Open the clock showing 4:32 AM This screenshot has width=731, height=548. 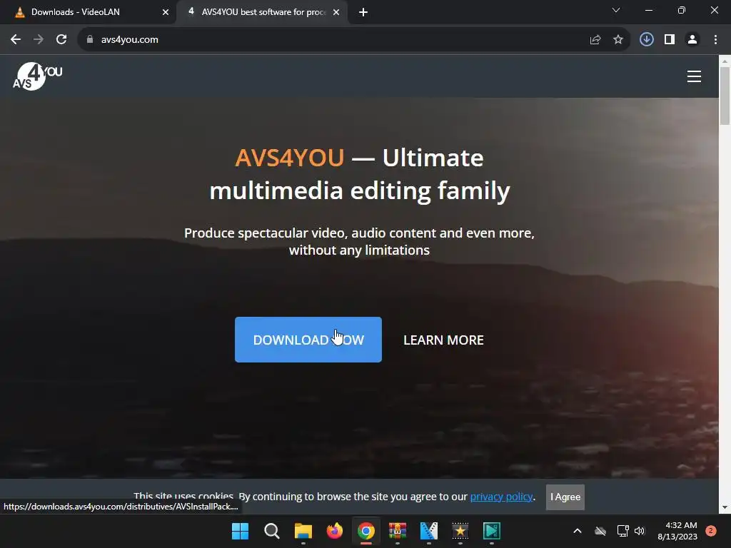[677, 531]
